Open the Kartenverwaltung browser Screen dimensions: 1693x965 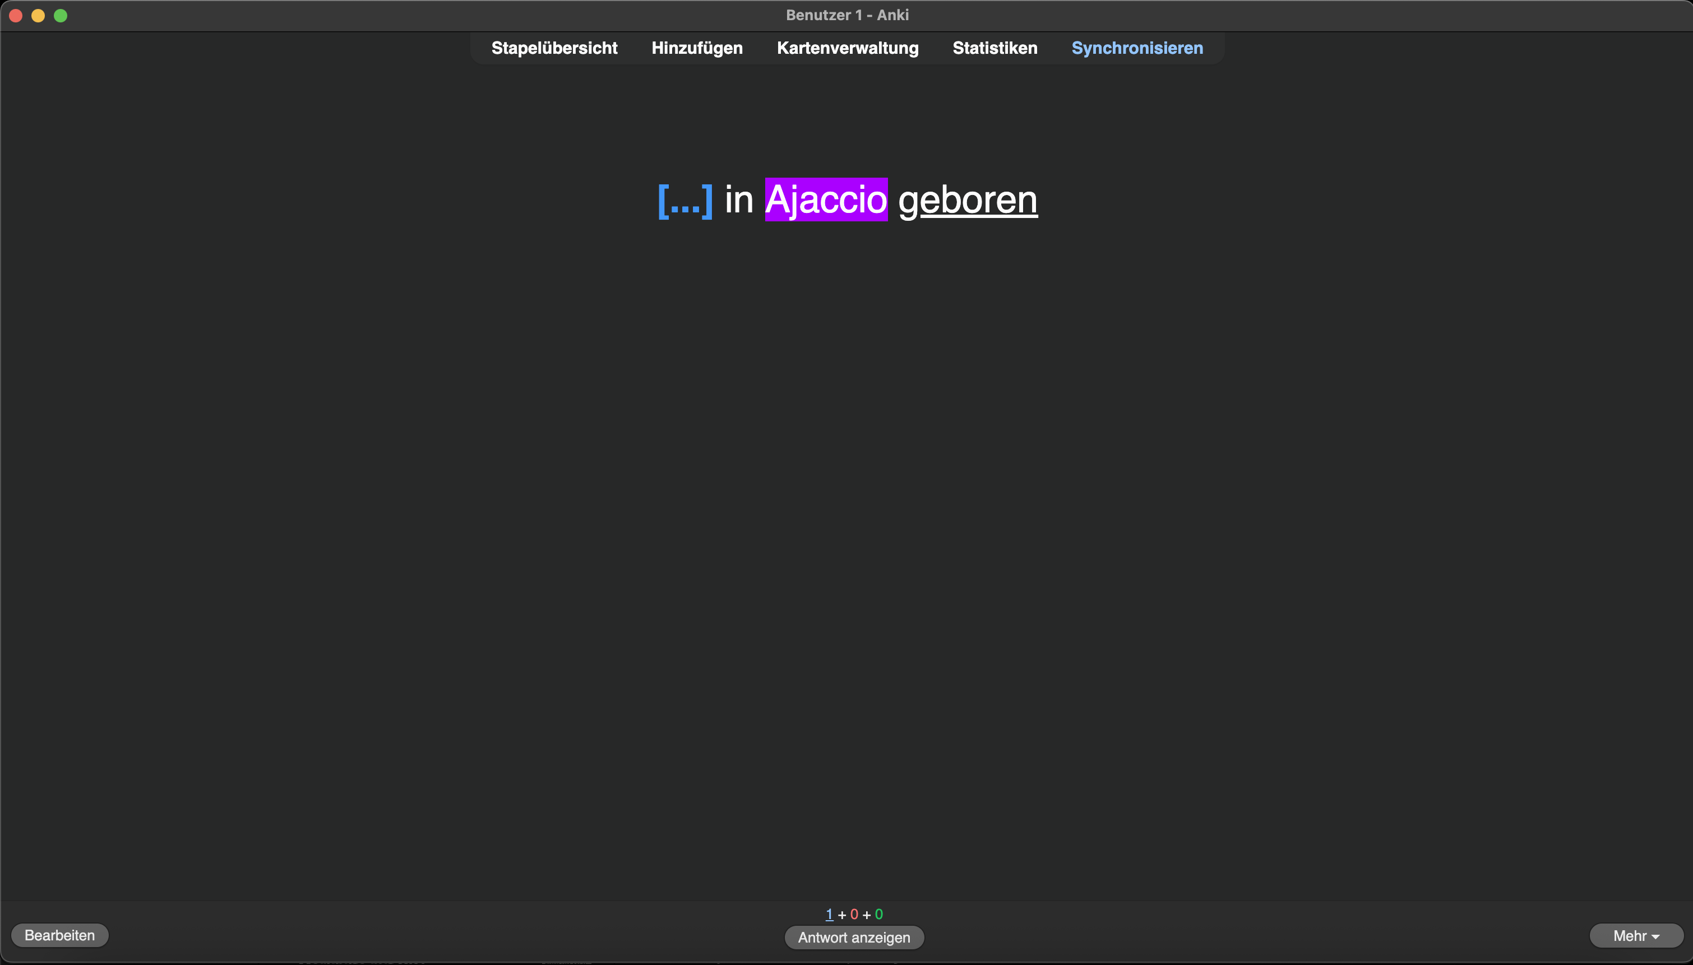pyautogui.click(x=847, y=48)
